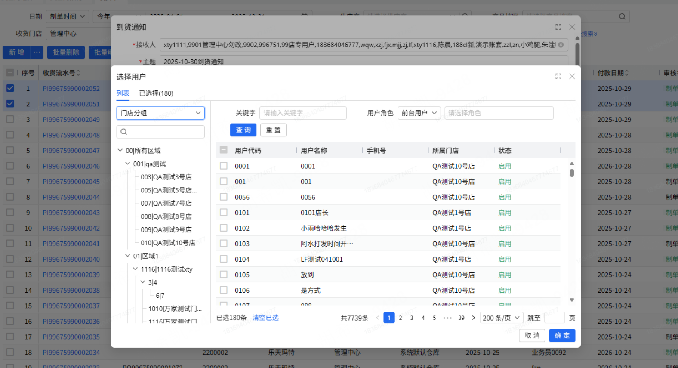Switch to the 列表 tab
Image resolution: width=678 pixels, height=368 pixels.
point(123,93)
